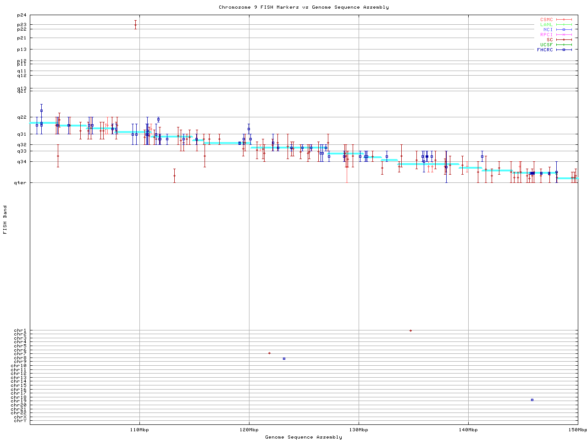This screenshot has height=440, width=587.
Task: Select the RPCI legend line sample
Action: (x=564, y=35)
